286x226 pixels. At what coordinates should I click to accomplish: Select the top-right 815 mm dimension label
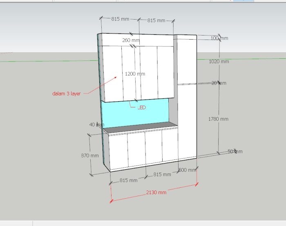[156, 20]
